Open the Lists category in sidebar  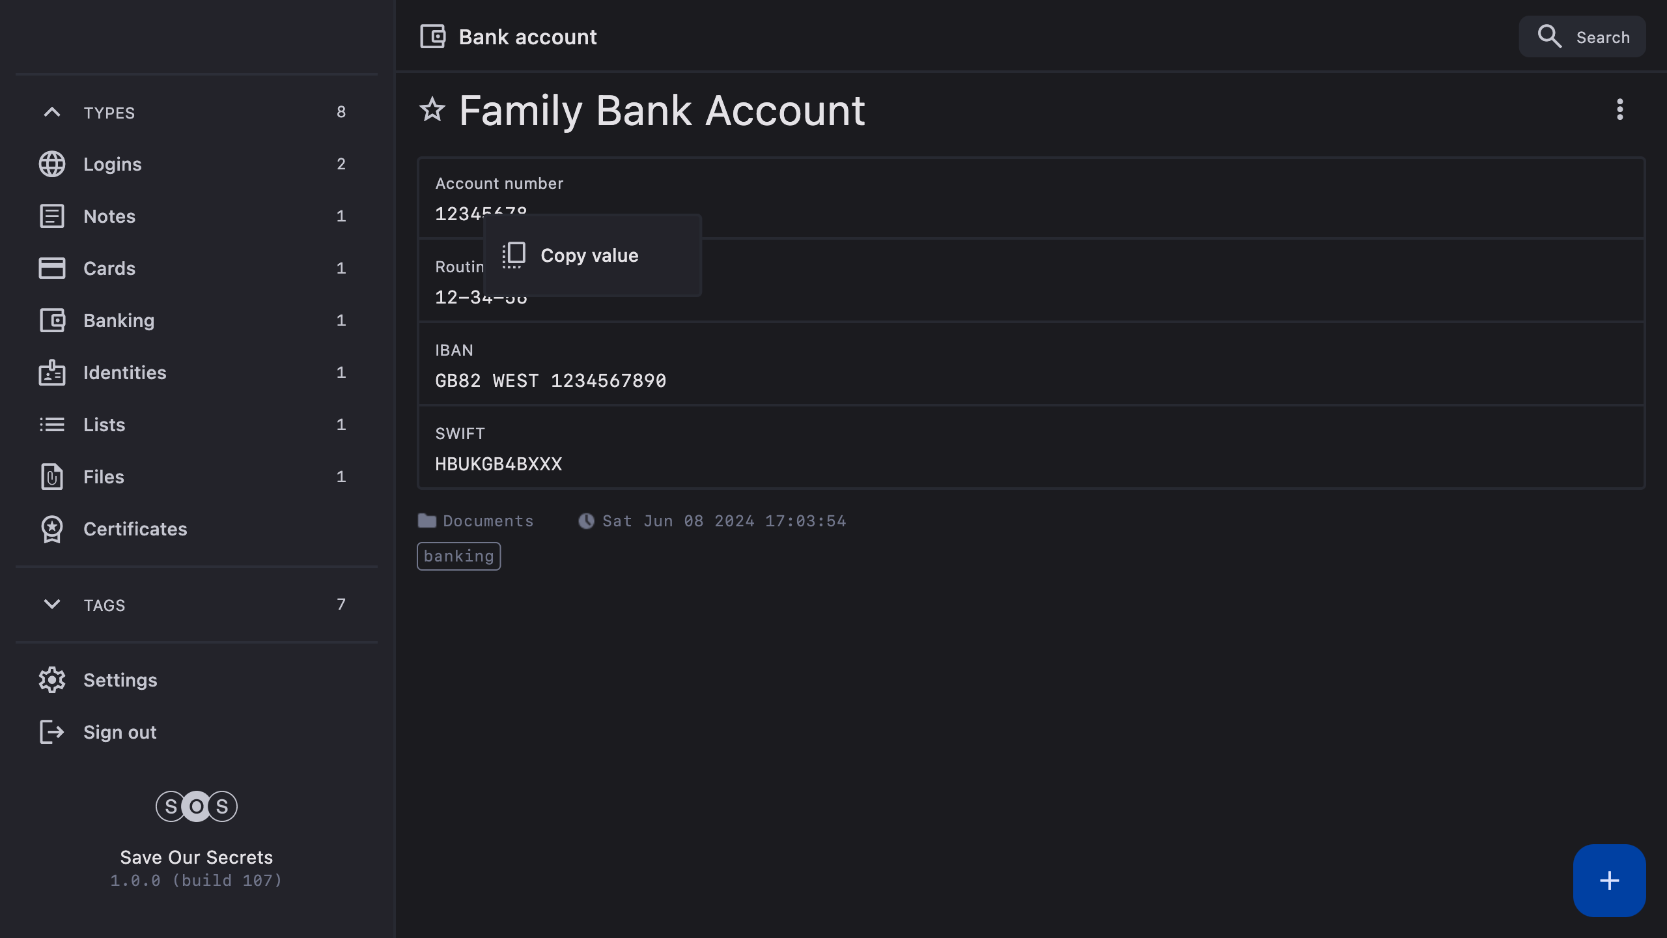tap(104, 425)
